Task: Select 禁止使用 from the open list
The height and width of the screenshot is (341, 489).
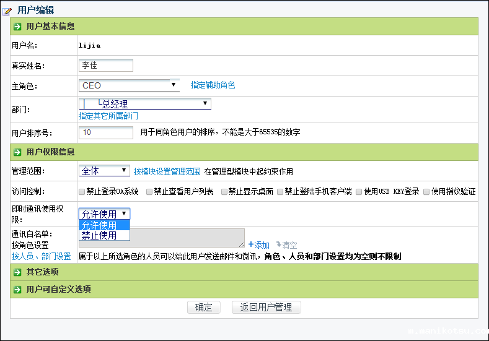Action: [x=100, y=235]
